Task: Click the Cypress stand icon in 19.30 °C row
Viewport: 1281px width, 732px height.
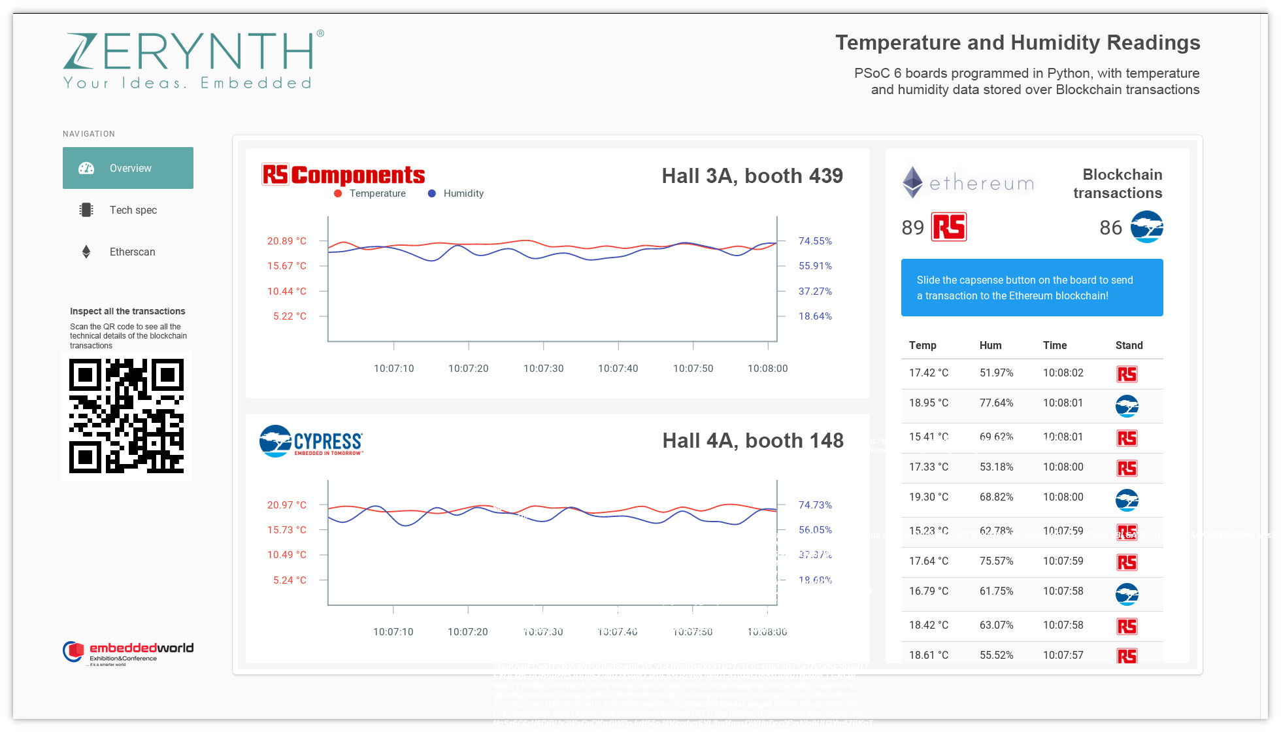Action: tap(1127, 500)
